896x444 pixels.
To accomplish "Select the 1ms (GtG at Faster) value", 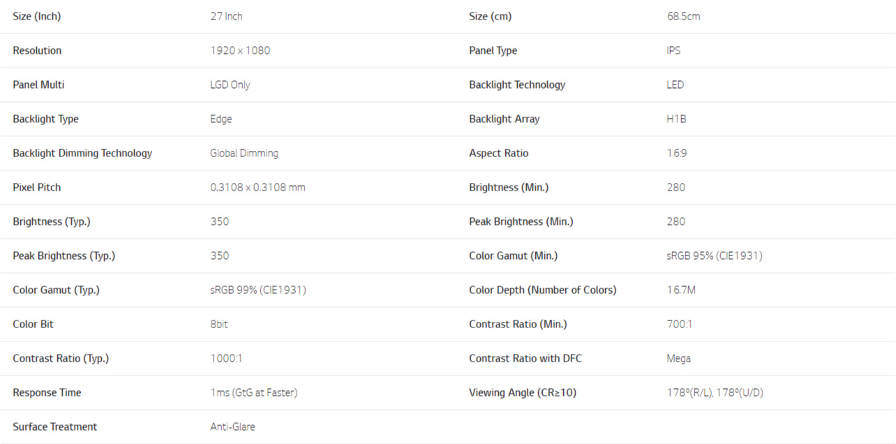I will point(254,393).
